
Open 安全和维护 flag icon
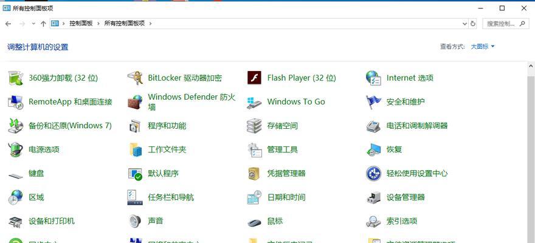click(x=373, y=102)
